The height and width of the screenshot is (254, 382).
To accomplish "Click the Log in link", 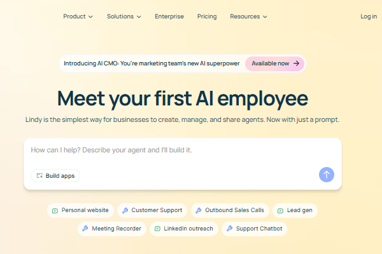I will click(x=369, y=17).
